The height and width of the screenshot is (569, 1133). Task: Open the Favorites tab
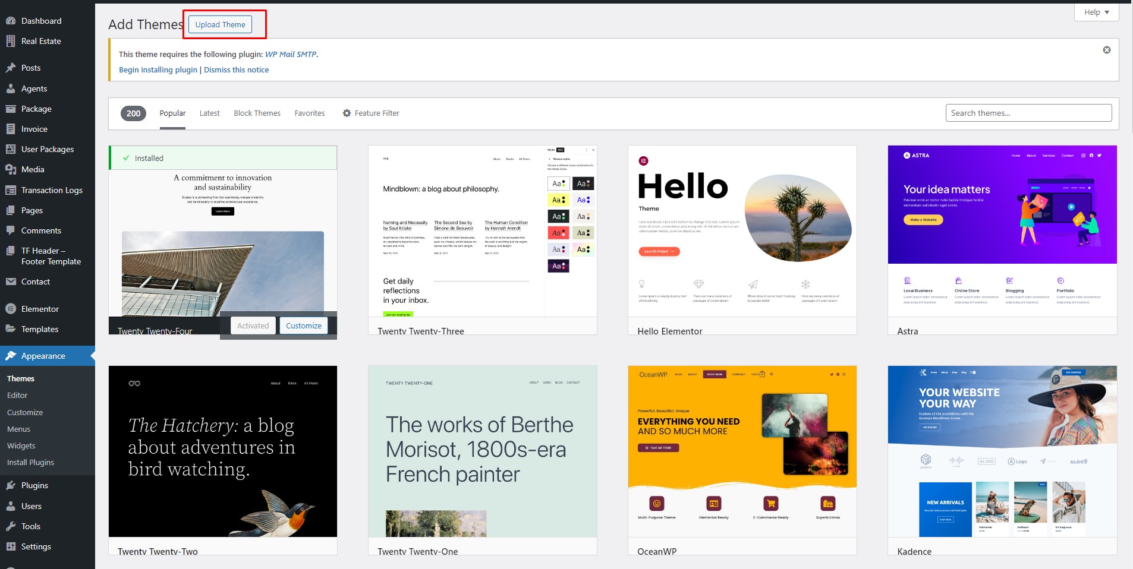[310, 113]
